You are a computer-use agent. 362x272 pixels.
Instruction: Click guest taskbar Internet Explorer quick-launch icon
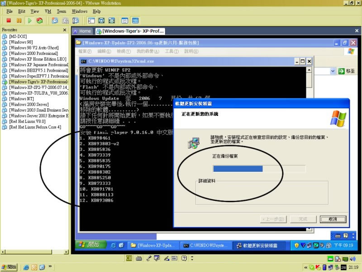[113, 245]
